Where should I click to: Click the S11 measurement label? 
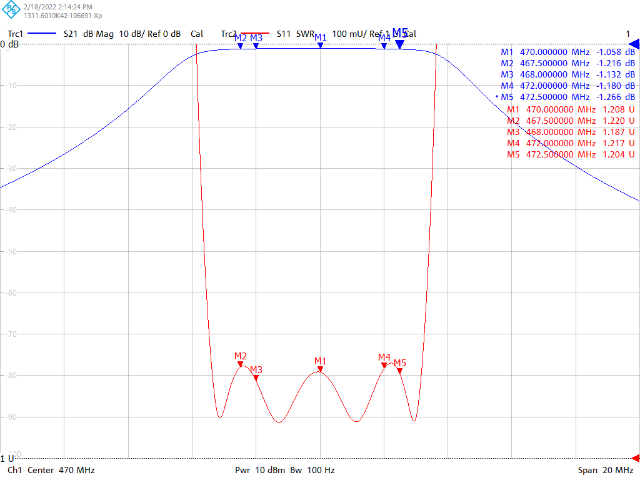284,34
